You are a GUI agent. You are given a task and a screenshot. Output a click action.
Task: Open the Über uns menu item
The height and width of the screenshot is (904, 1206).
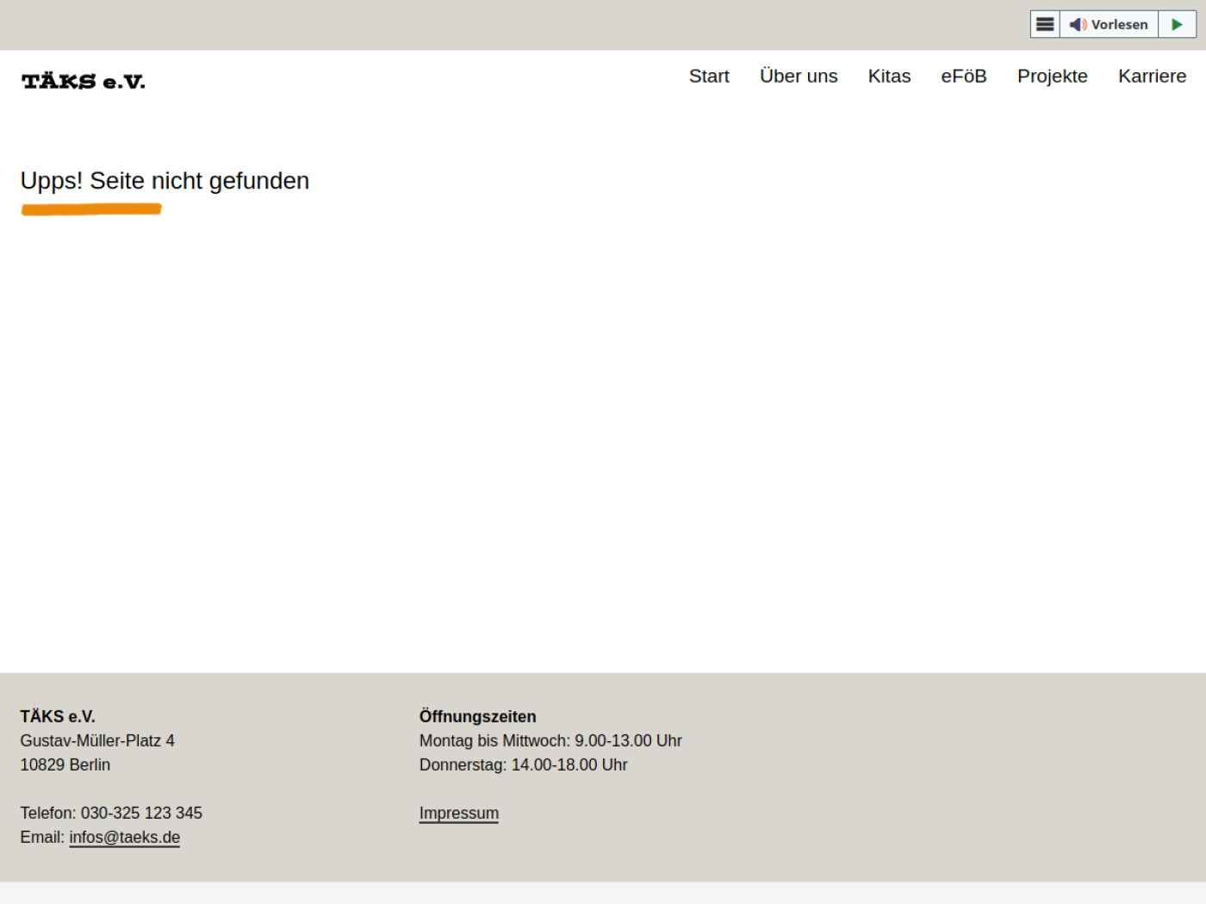799,76
